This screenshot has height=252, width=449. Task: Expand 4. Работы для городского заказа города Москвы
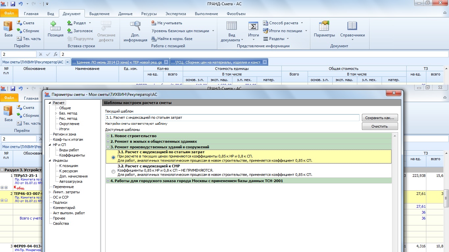click(x=108, y=181)
